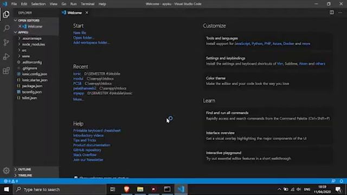
Task: Launch Brave browser from taskbar
Action: coord(126,189)
